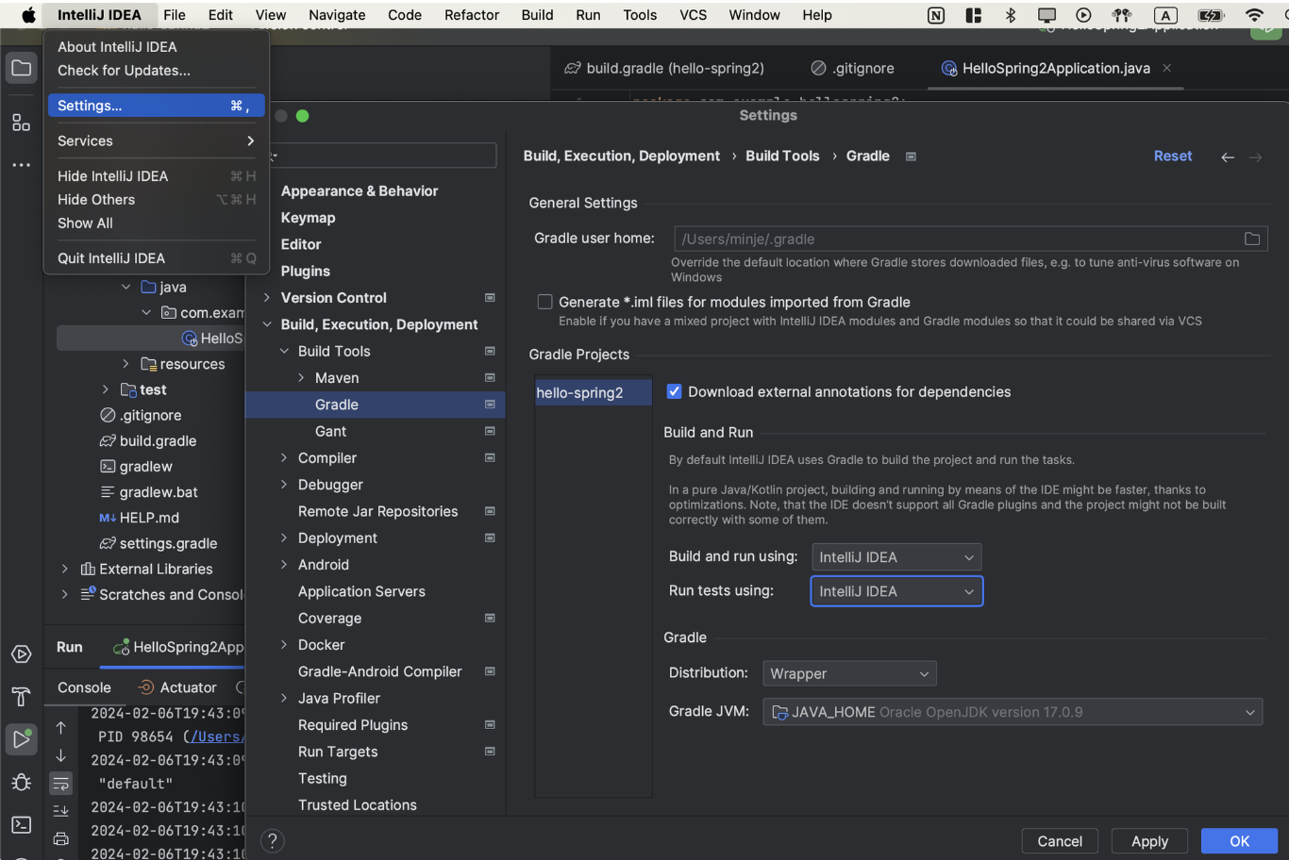Click the print icon in the console
The width and height of the screenshot is (1289, 860).
click(60, 838)
